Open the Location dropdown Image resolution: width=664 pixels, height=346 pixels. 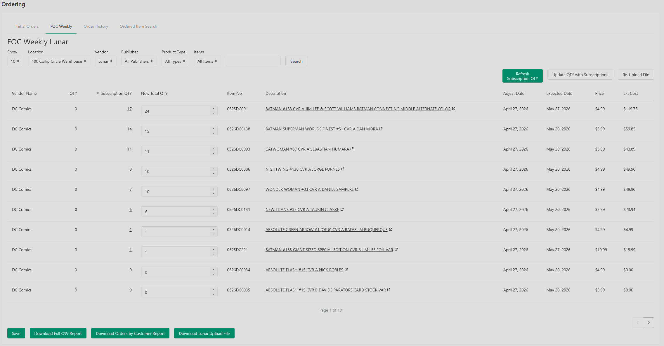pos(59,61)
